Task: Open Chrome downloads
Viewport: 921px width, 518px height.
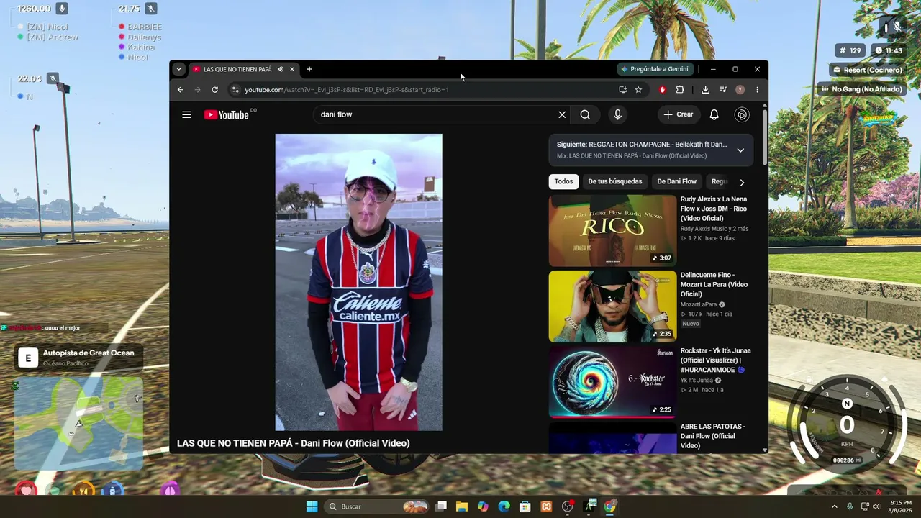Action: pos(705,90)
